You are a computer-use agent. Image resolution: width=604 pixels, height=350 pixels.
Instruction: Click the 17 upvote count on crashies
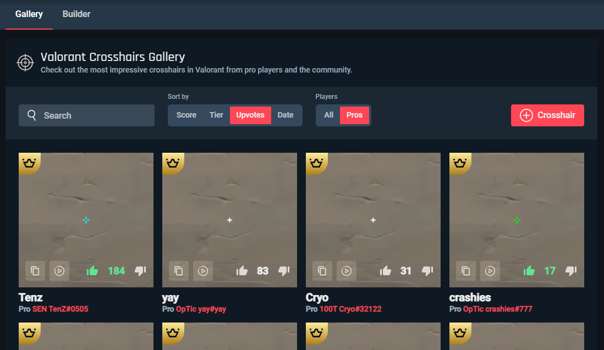tap(550, 271)
